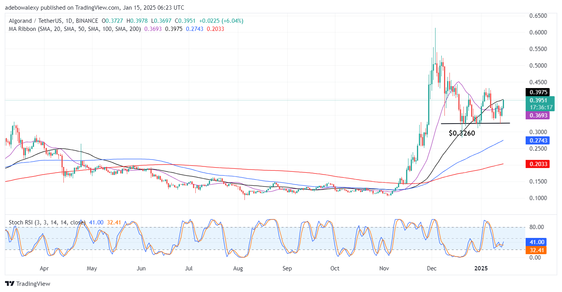Viewport: 562px width, 292px height.
Task: Click the Aug label on time axis
Action: pos(238,268)
